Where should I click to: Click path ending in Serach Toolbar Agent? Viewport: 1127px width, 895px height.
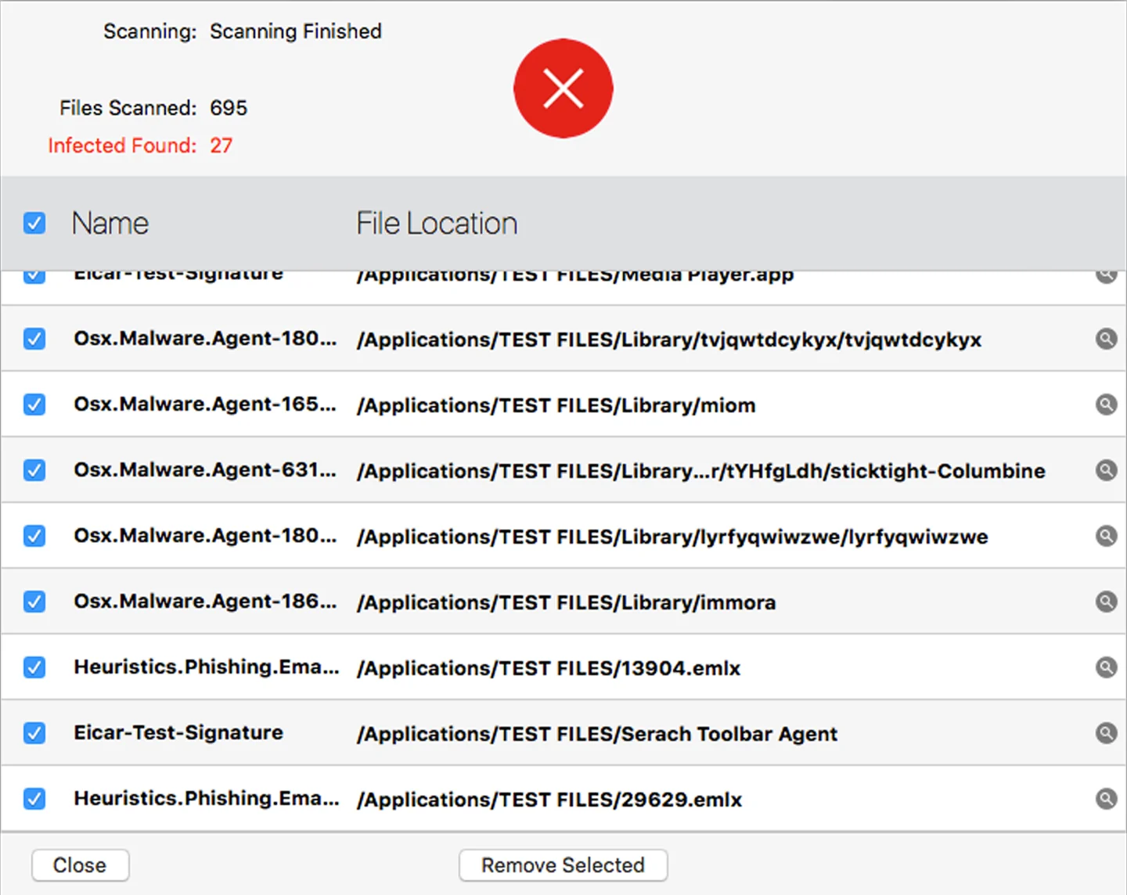pos(597,734)
